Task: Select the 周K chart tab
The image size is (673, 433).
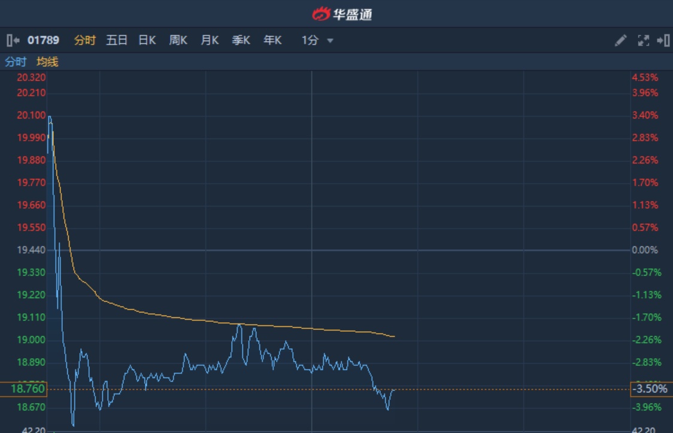Action: click(178, 41)
